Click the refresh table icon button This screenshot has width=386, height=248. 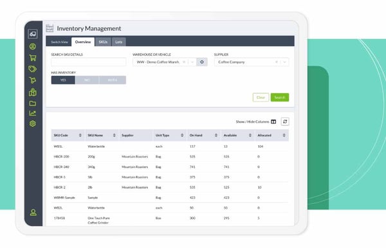[285, 121]
